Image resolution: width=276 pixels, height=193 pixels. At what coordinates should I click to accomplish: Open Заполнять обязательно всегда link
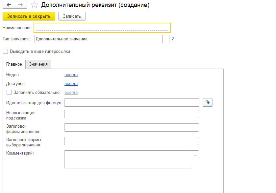[x=71, y=93]
